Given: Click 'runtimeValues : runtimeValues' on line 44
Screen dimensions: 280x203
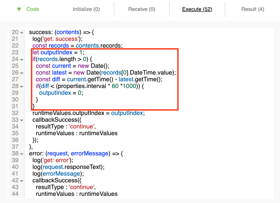Looking at the screenshot, I should (x=77, y=194).
